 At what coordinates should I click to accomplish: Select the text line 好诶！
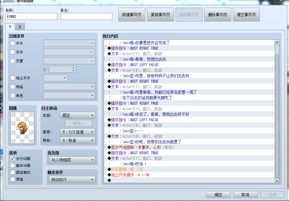point(189,164)
